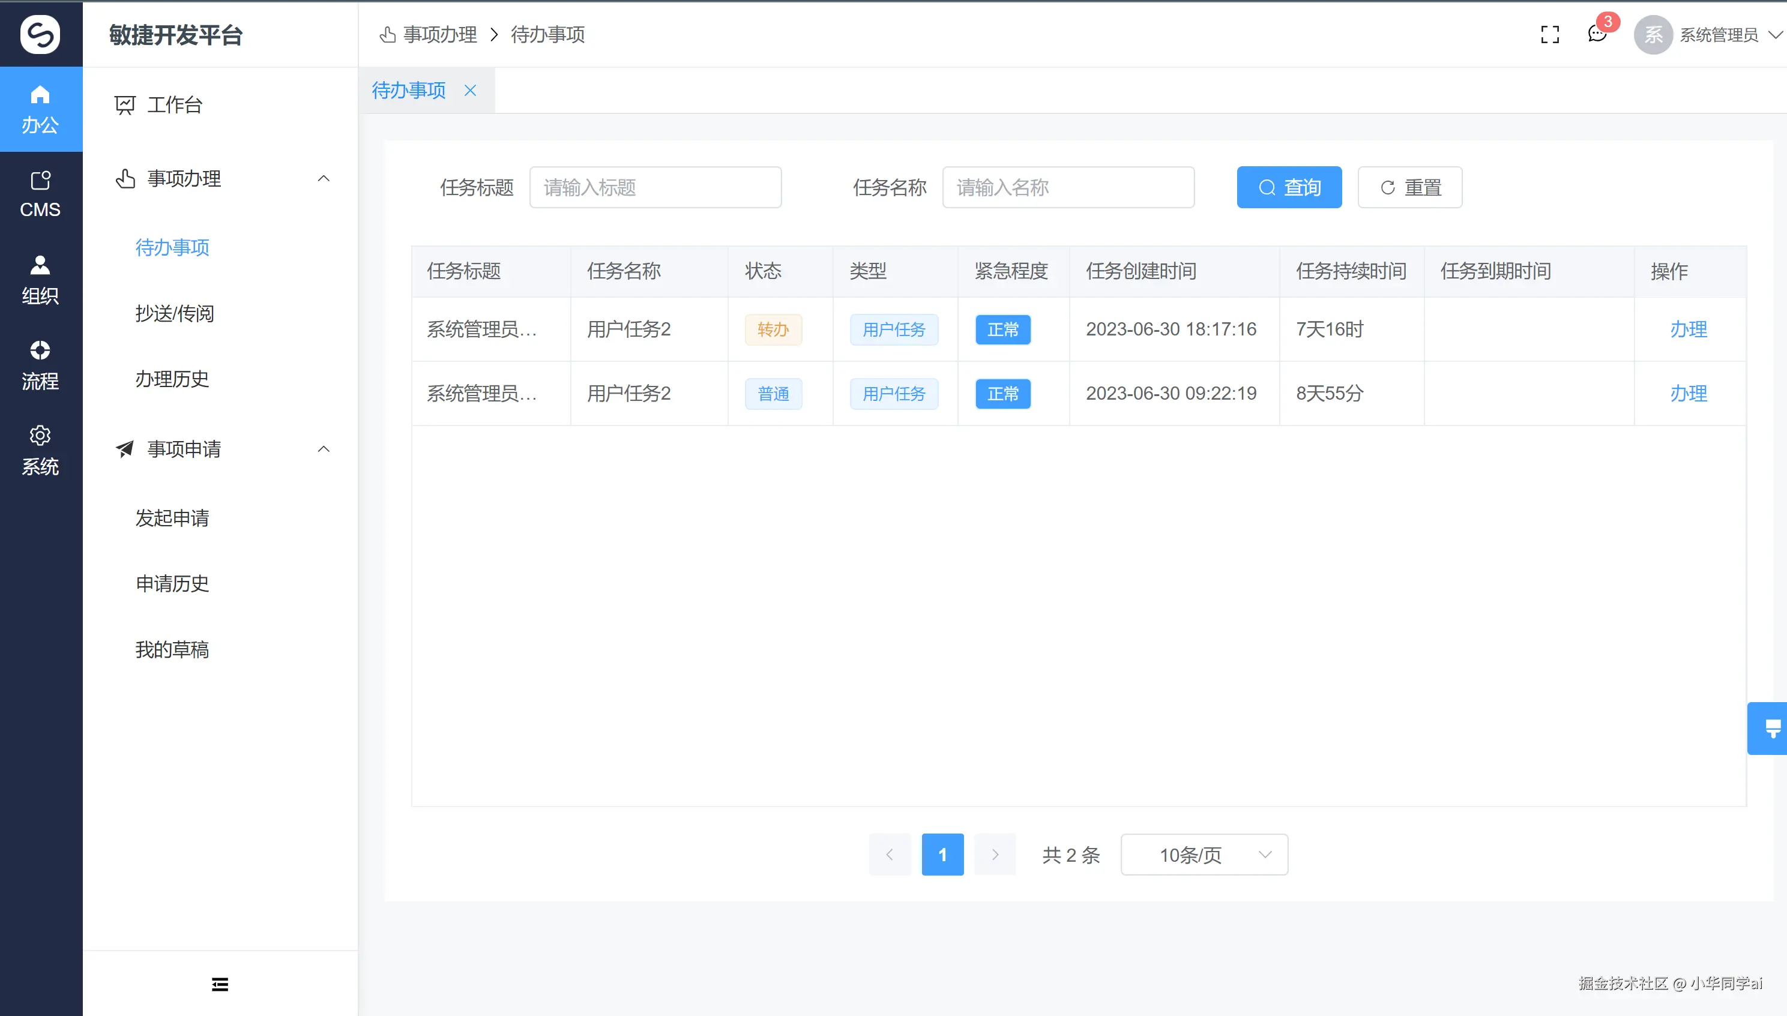
Task: Click the 查询 search button
Action: (1289, 187)
